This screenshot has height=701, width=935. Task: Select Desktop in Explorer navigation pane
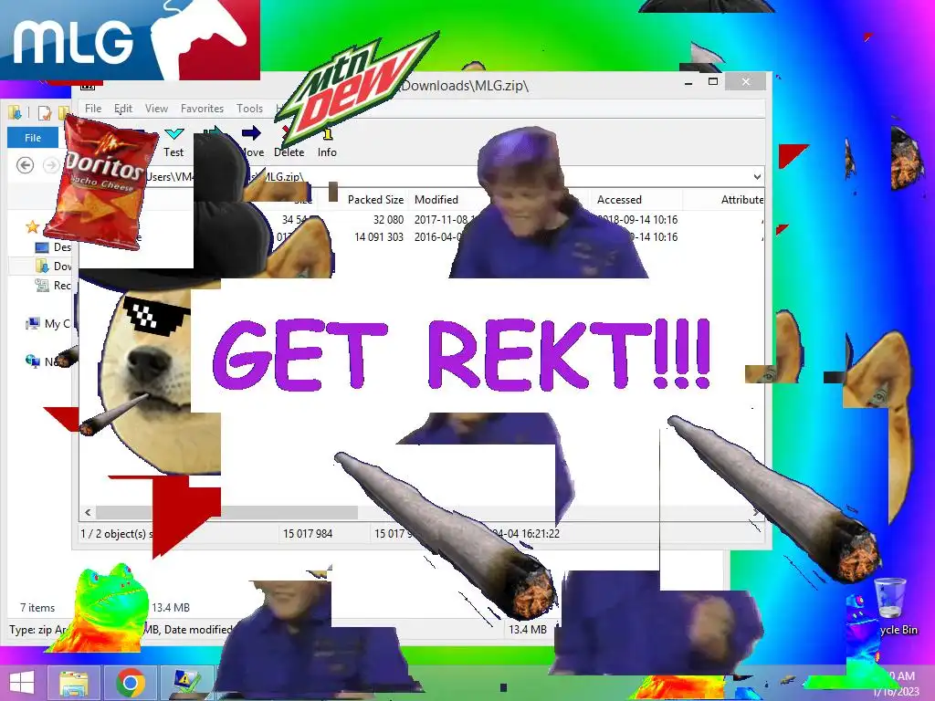(x=53, y=246)
